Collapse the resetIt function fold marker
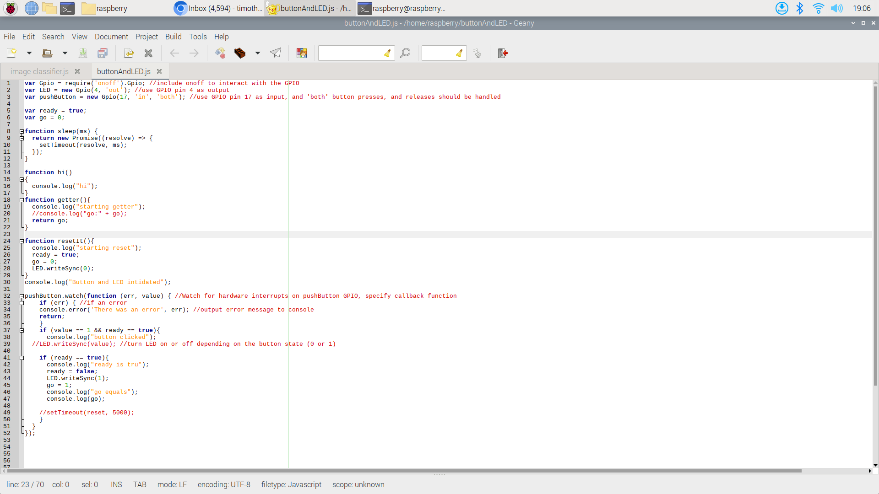This screenshot has width=879, height=494. pyautogui.click(x=22, y=241)
